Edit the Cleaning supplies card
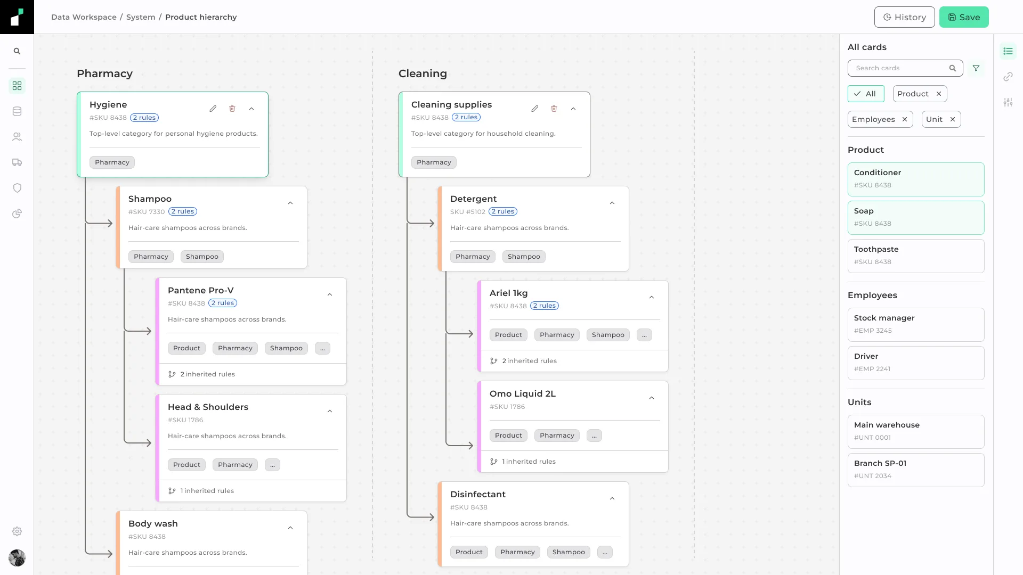This screenshot has height=575, width=1023. (535, 109)
